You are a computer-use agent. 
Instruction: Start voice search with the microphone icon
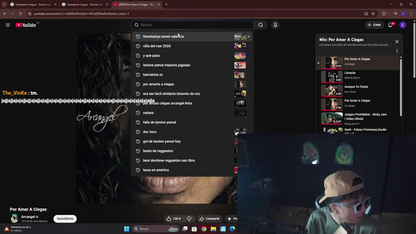point(275,25)
